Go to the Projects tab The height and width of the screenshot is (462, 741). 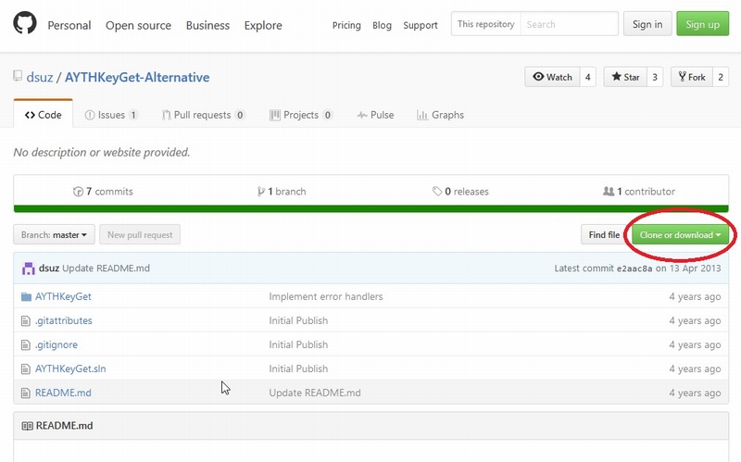pyautogui.click(x=301, y=115)
